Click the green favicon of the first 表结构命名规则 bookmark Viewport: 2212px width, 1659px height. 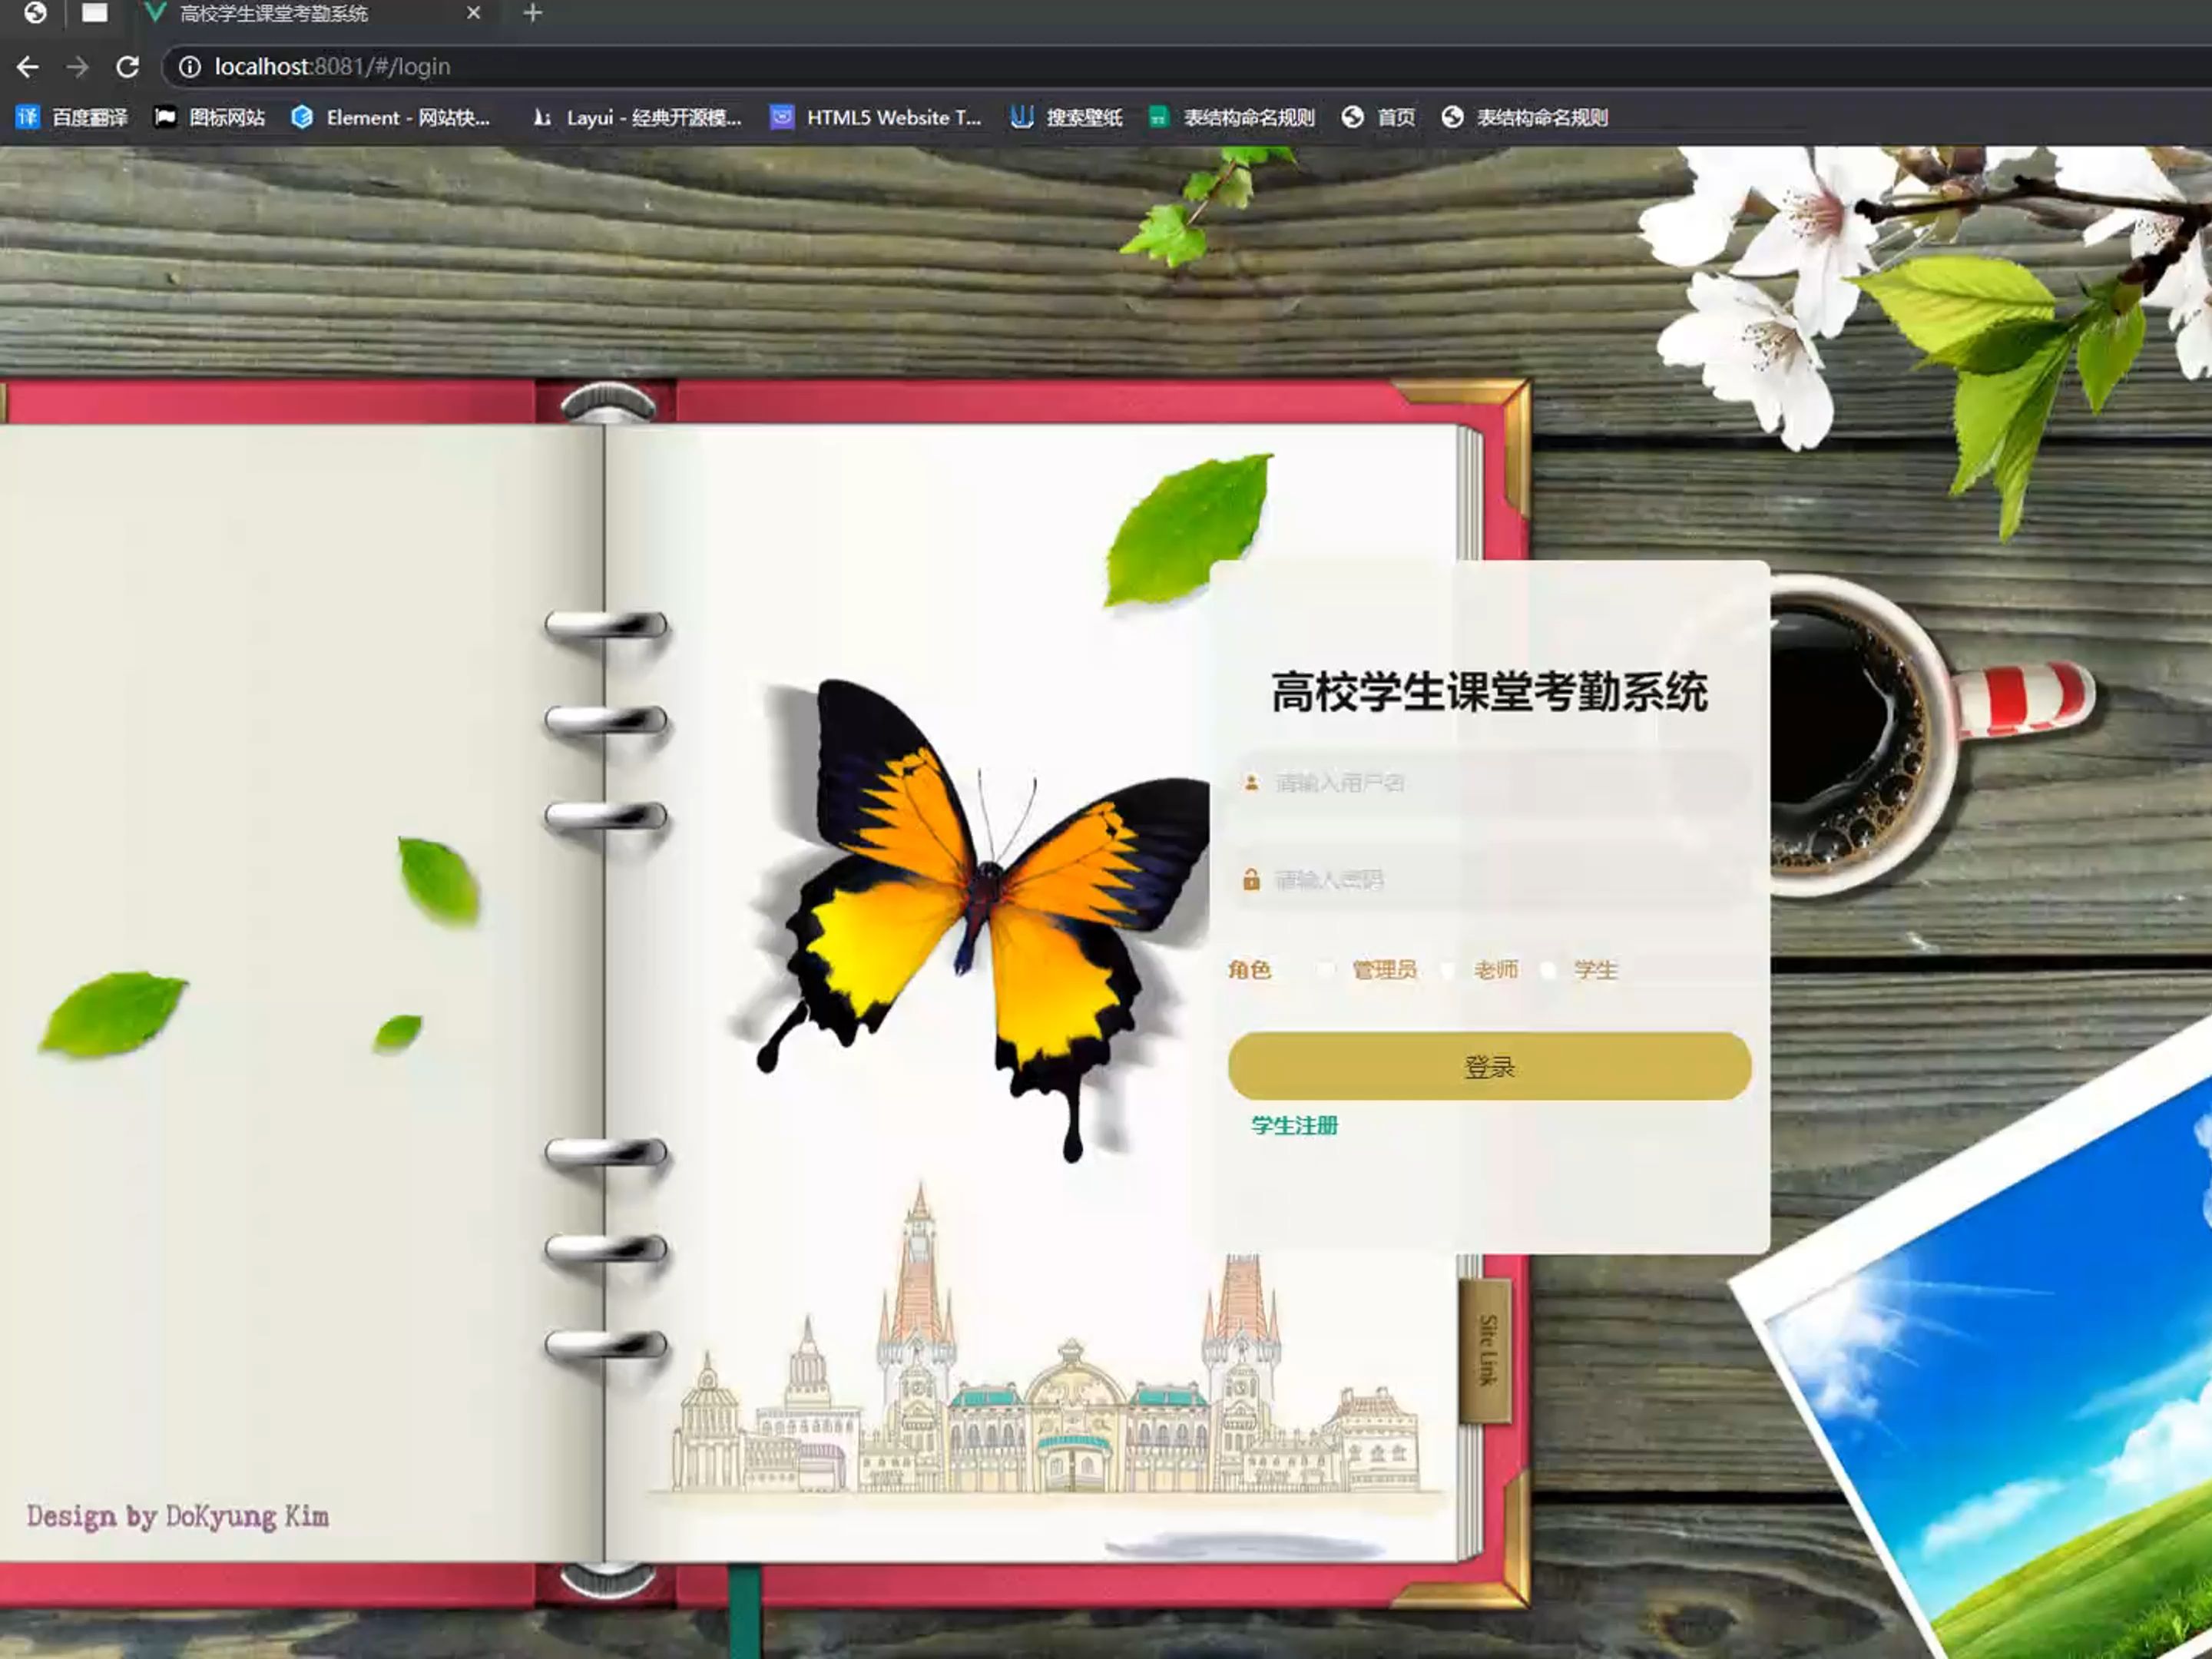point(1158,118)
